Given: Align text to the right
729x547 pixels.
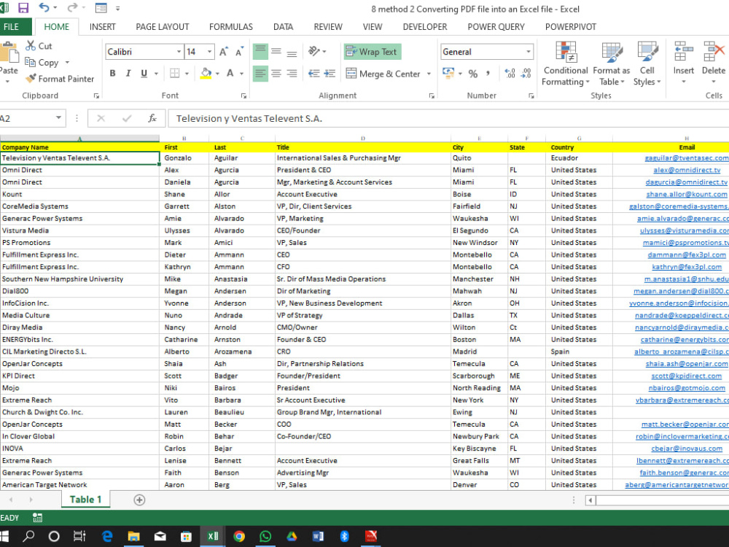Looking at the screenshot, I should (x=292, y=73).
